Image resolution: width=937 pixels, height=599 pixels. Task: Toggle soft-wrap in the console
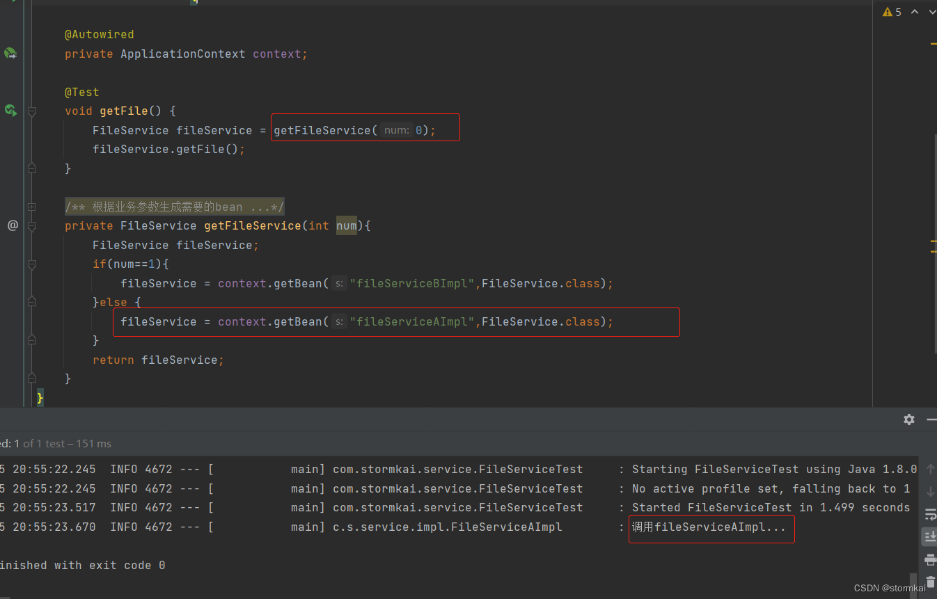(x=930, y=514)
